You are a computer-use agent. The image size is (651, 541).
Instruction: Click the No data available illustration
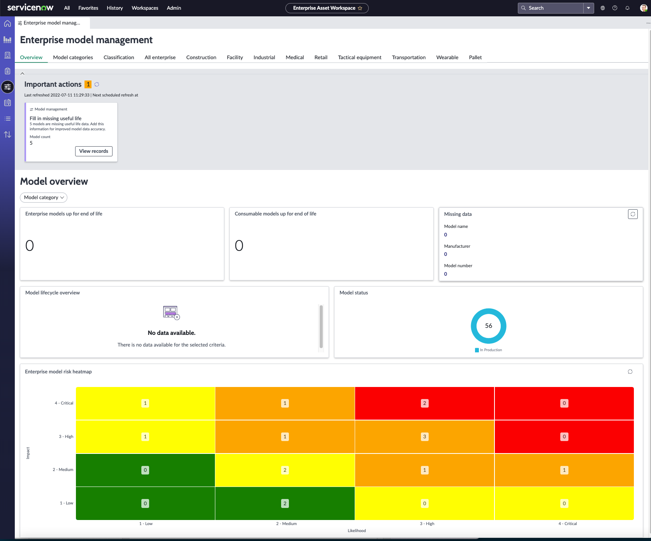pyautogui.click(x=171, y=313)
